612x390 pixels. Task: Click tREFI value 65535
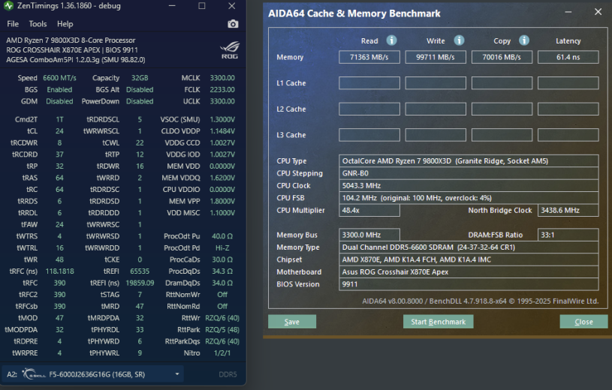coord(140,271)
